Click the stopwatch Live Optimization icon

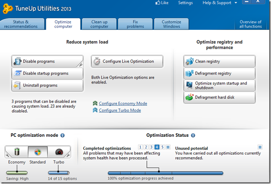click(97, 61)
